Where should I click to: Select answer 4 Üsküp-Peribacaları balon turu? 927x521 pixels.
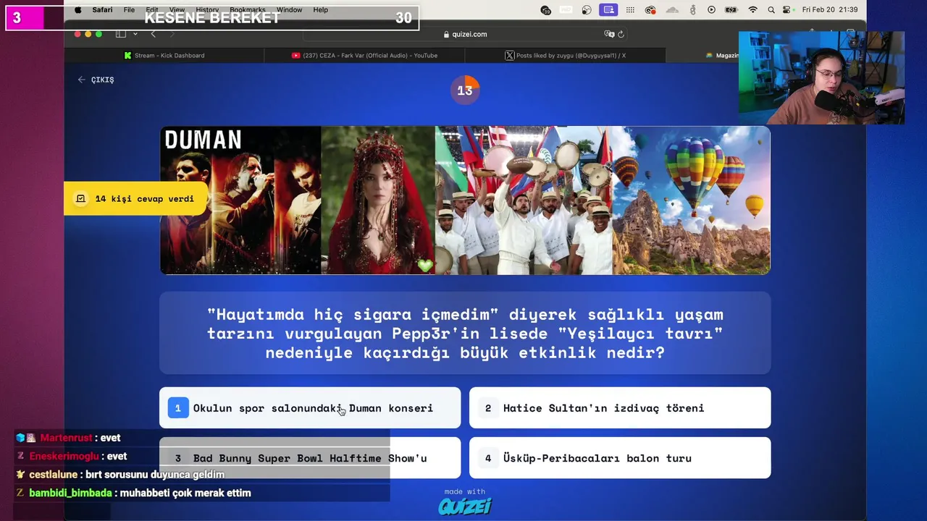(620, 458)
